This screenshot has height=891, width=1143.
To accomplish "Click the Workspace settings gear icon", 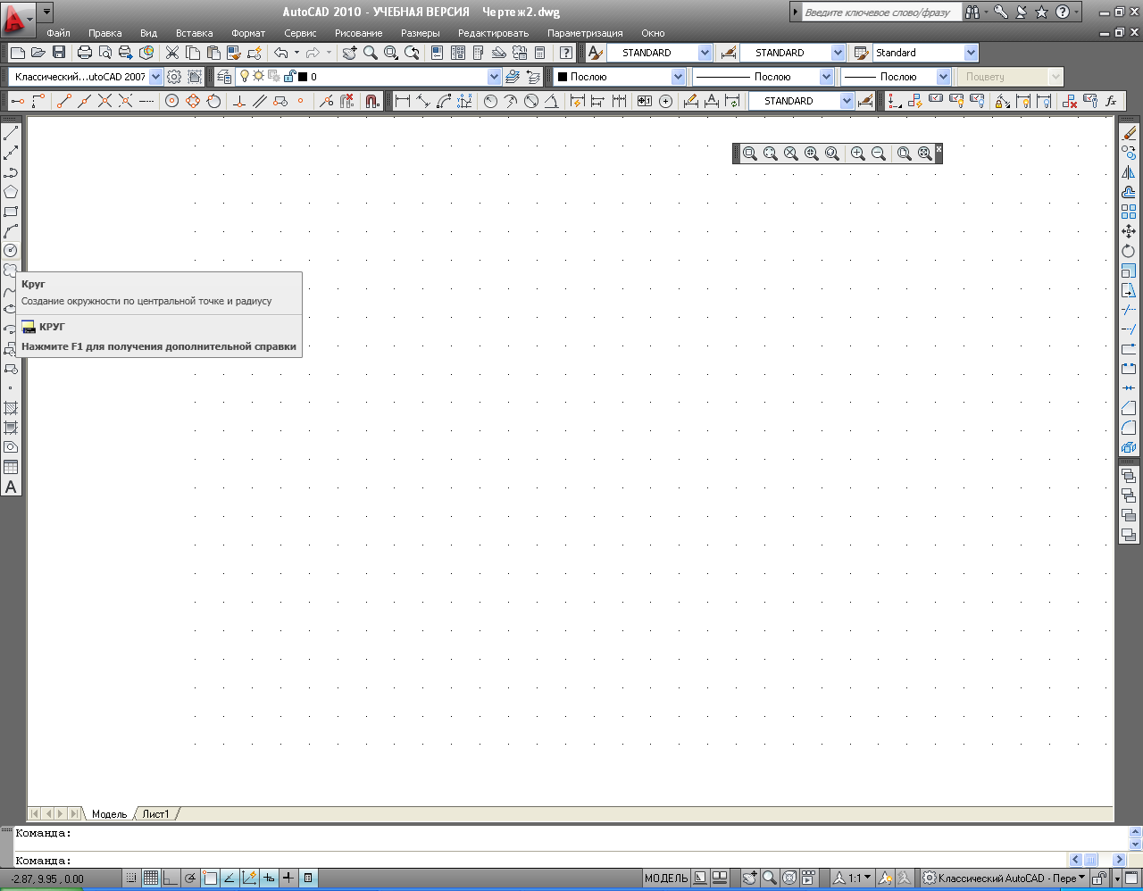I will (174, 77).
